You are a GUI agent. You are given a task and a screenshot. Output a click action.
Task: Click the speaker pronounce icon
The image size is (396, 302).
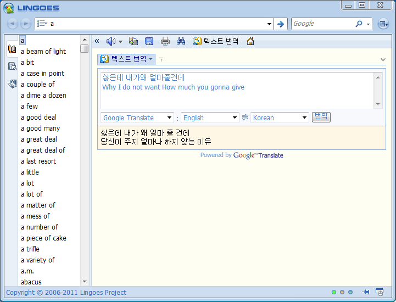coord(110,41)
